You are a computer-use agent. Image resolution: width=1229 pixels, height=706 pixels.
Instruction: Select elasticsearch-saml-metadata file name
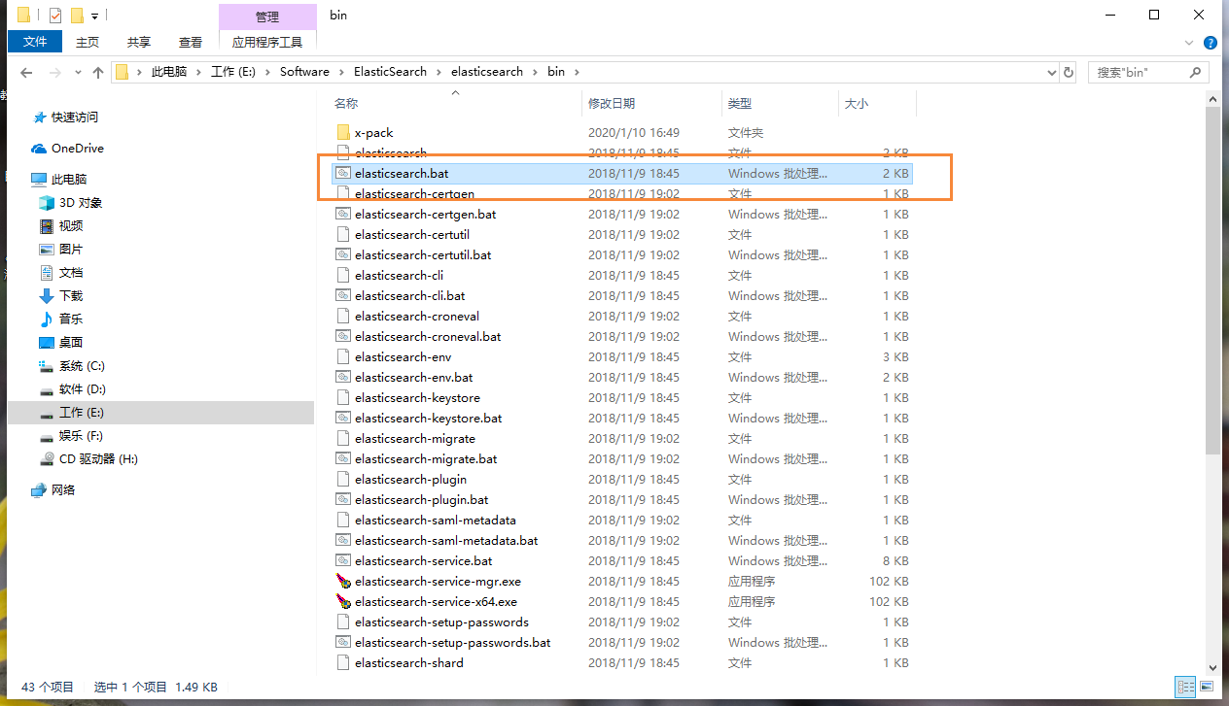pyautogui.click(x=436, y=520)
